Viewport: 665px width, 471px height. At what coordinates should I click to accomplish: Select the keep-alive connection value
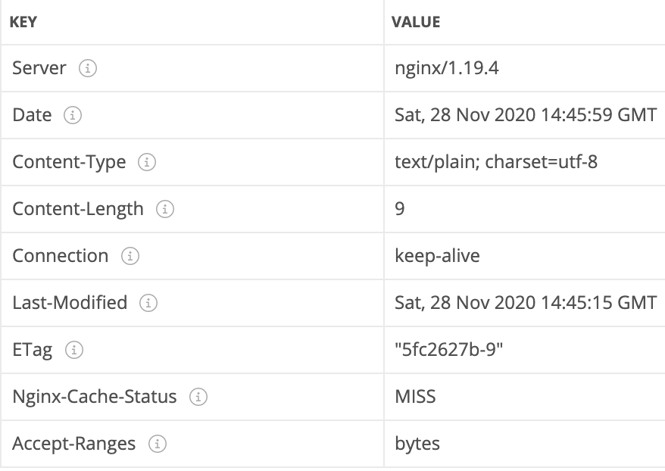(x=437, y=256)
